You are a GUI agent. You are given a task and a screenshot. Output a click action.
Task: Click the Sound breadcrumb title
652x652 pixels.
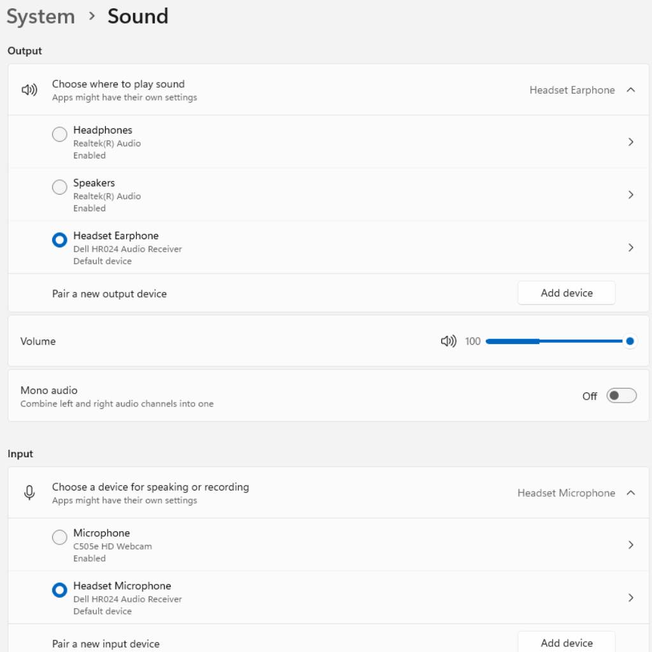point(138,17)
